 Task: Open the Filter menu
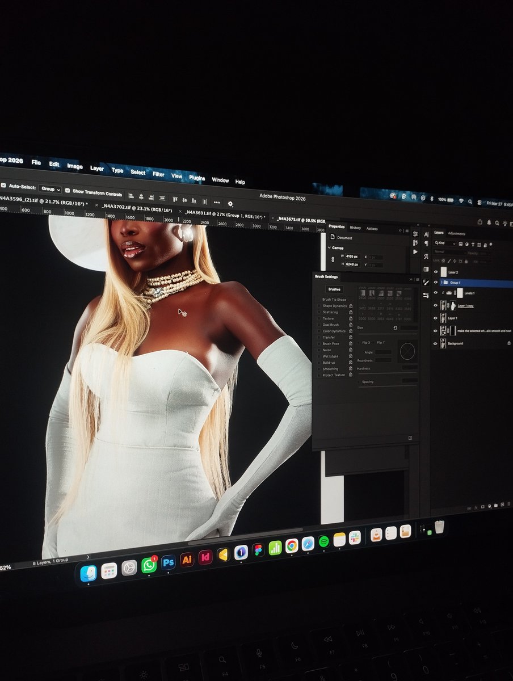[x=158, y=174]
